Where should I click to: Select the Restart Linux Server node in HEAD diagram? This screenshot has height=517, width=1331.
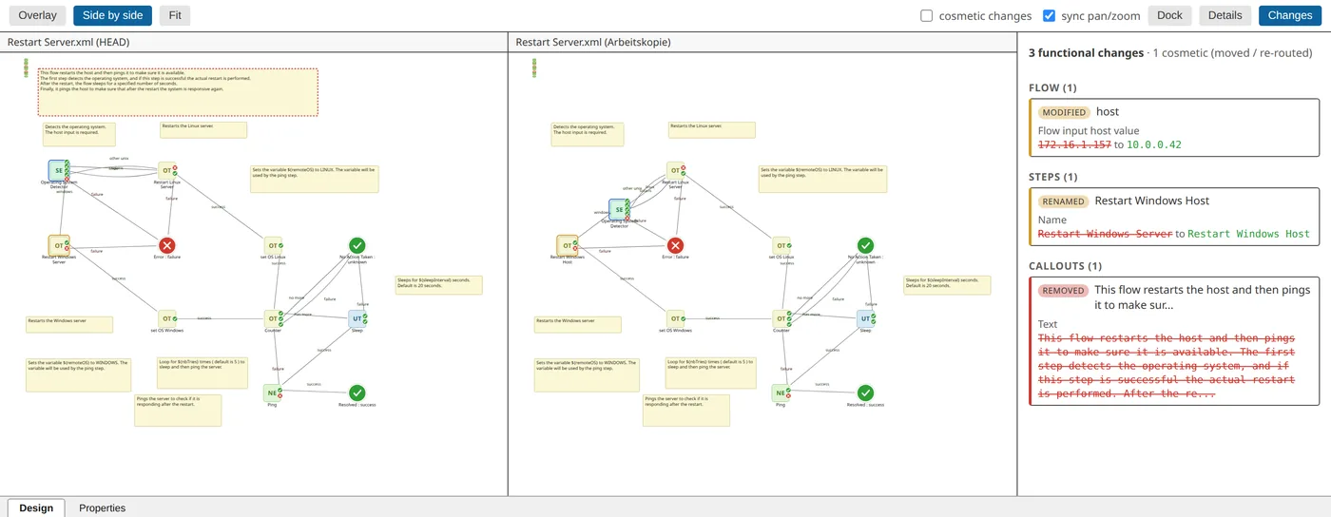point(166,170)
